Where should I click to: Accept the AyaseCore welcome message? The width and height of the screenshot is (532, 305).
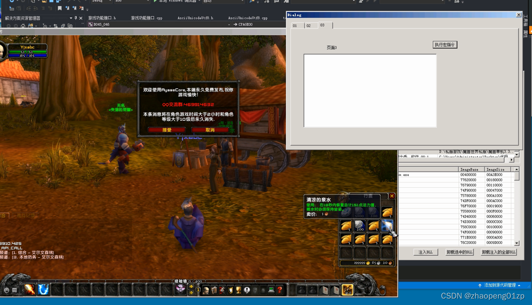[x=167, y=130]
